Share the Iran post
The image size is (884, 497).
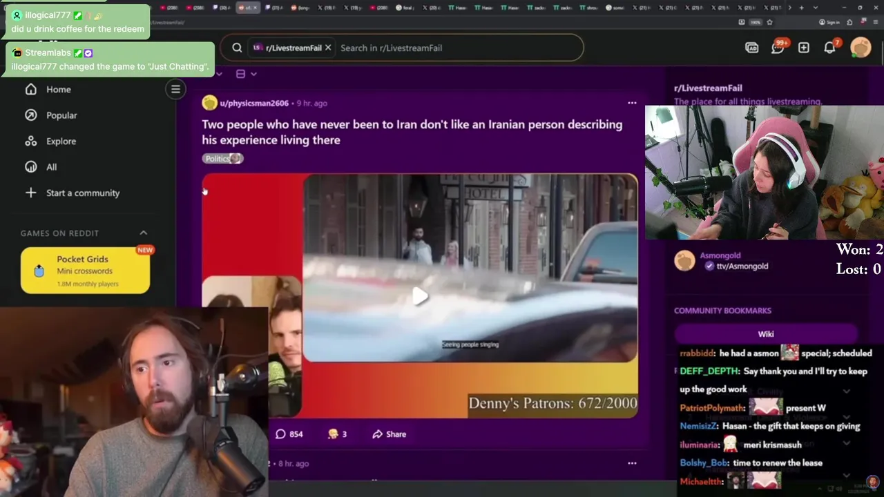point(389,434)
